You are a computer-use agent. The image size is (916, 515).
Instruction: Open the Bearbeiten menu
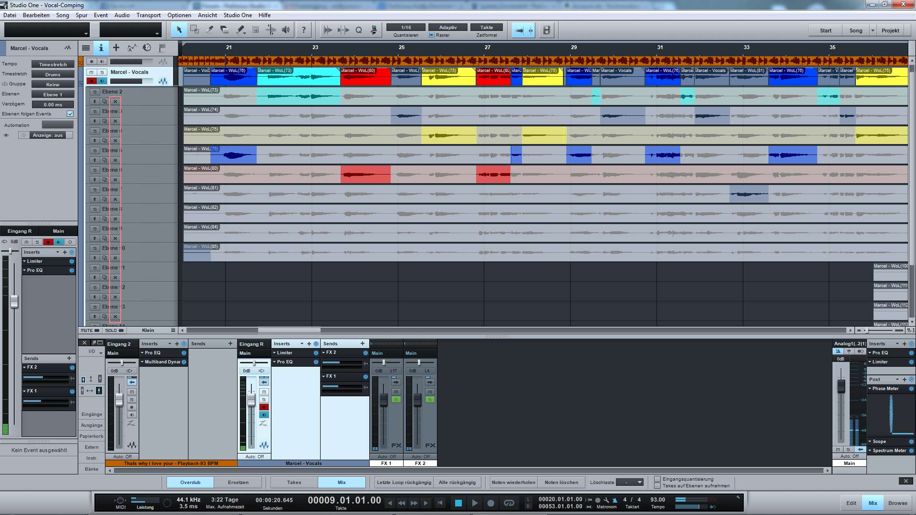[x=36, y=15]
